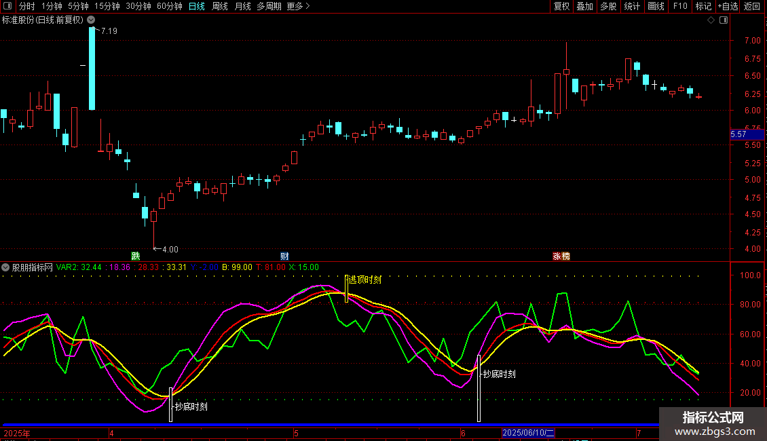
Task: Select the 60分钟 period tab
Action: [x=170, y=6]
